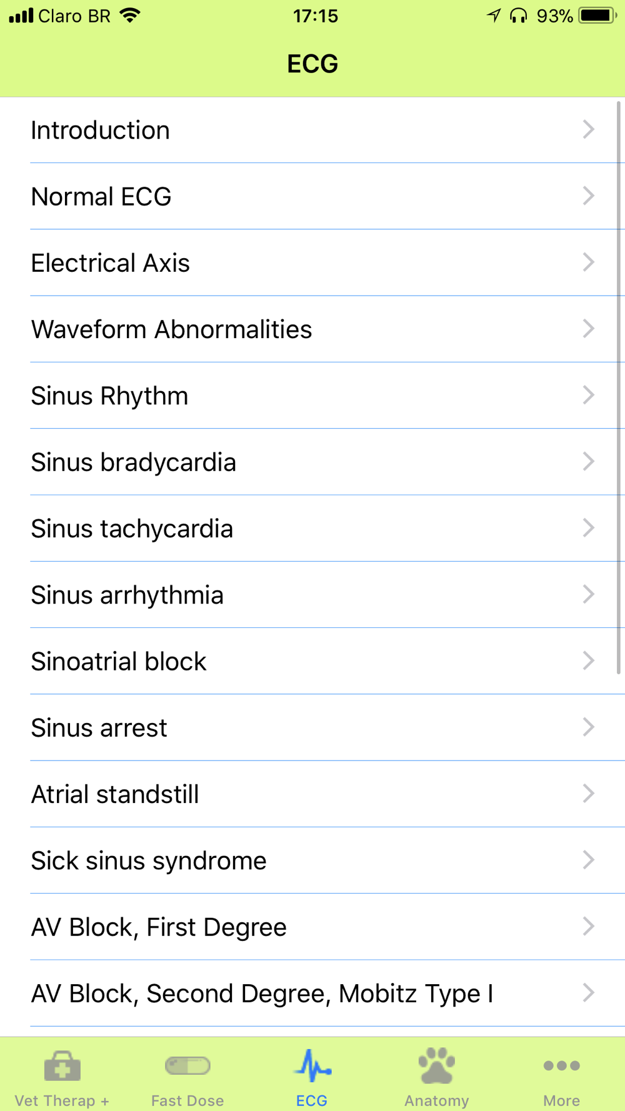The image size is (625, 1111).
Task: Select Sinus bradycardia from the list
Action: point(312,462)
